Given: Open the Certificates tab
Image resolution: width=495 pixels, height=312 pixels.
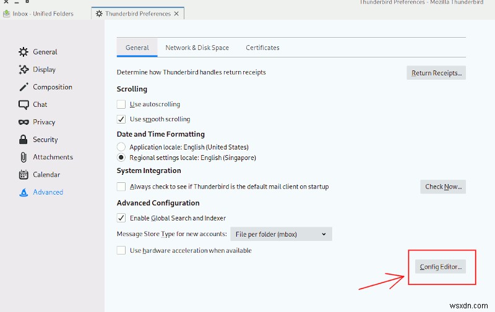Looking at the screenshot, I should pyautogui.click(x=262, y=48).
